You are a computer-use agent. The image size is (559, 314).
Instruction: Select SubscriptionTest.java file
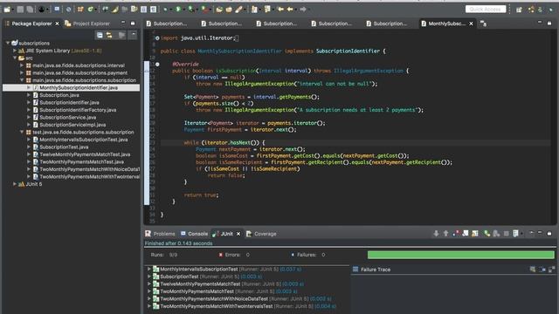point(64,147)
